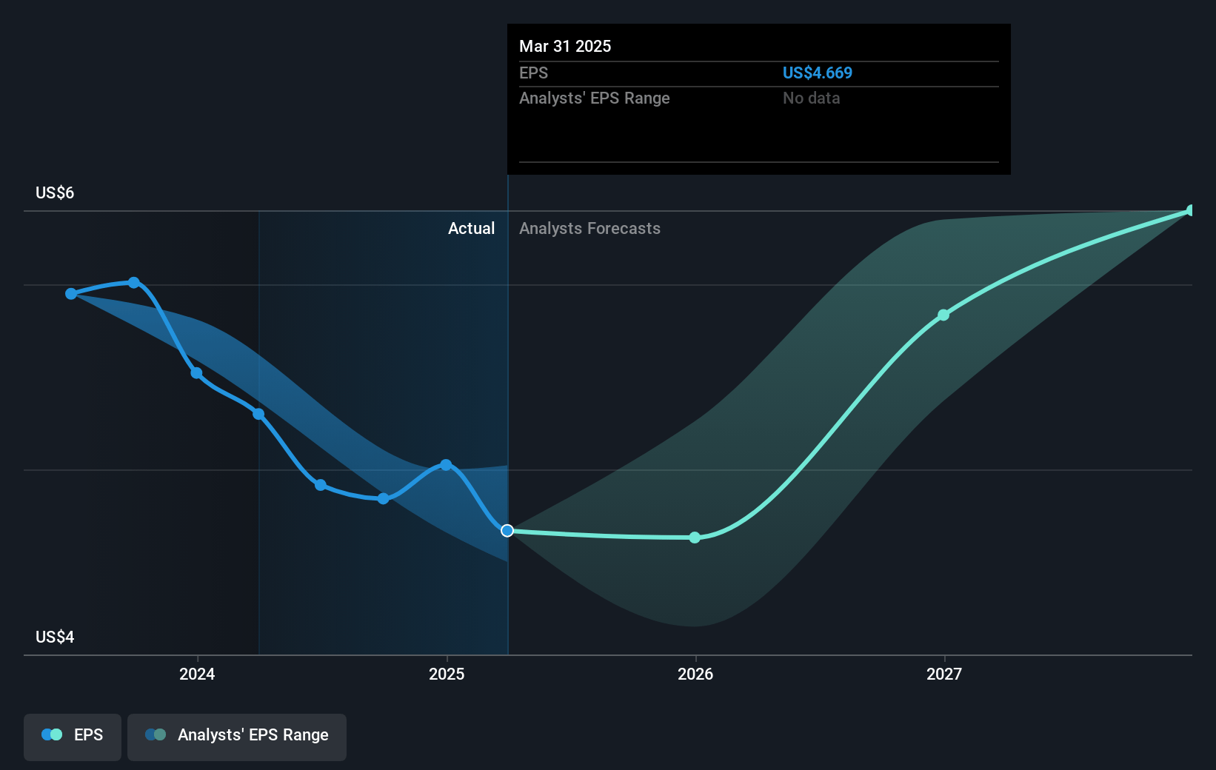Toggle the Analysts' EPS Range legend
This screenshot has width=1216, height=770.
click(237, 737)
